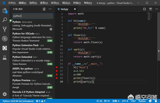Screen dimensions: 160x103
Task: Open the notifications bell in status bar
Action: click(x=156, y=101)
